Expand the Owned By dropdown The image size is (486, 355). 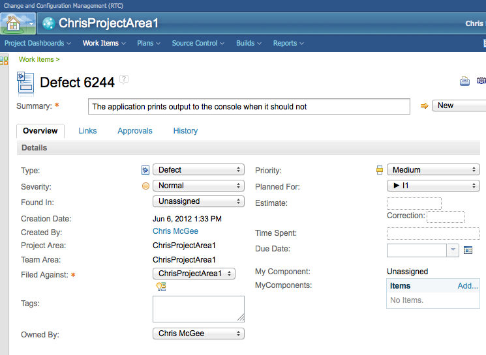(198, 334)
